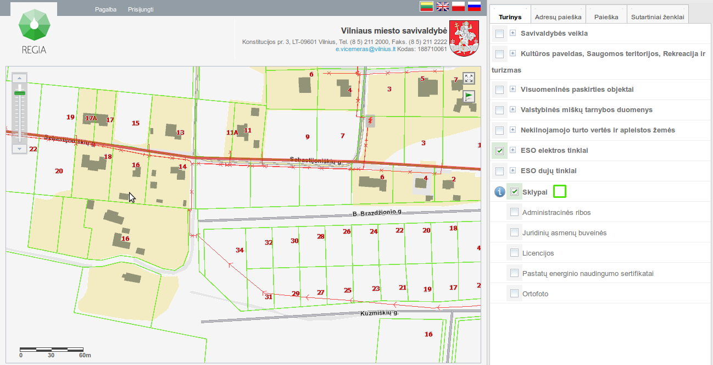Viewport: 713px width, 365px height.
Task: Open the Paieška tab
Action: [x=606, y=15]
